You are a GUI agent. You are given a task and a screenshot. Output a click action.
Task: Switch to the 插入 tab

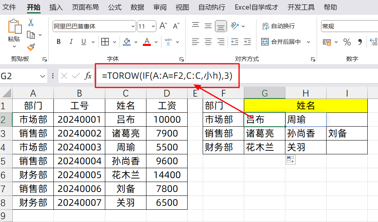pos(56,7)
